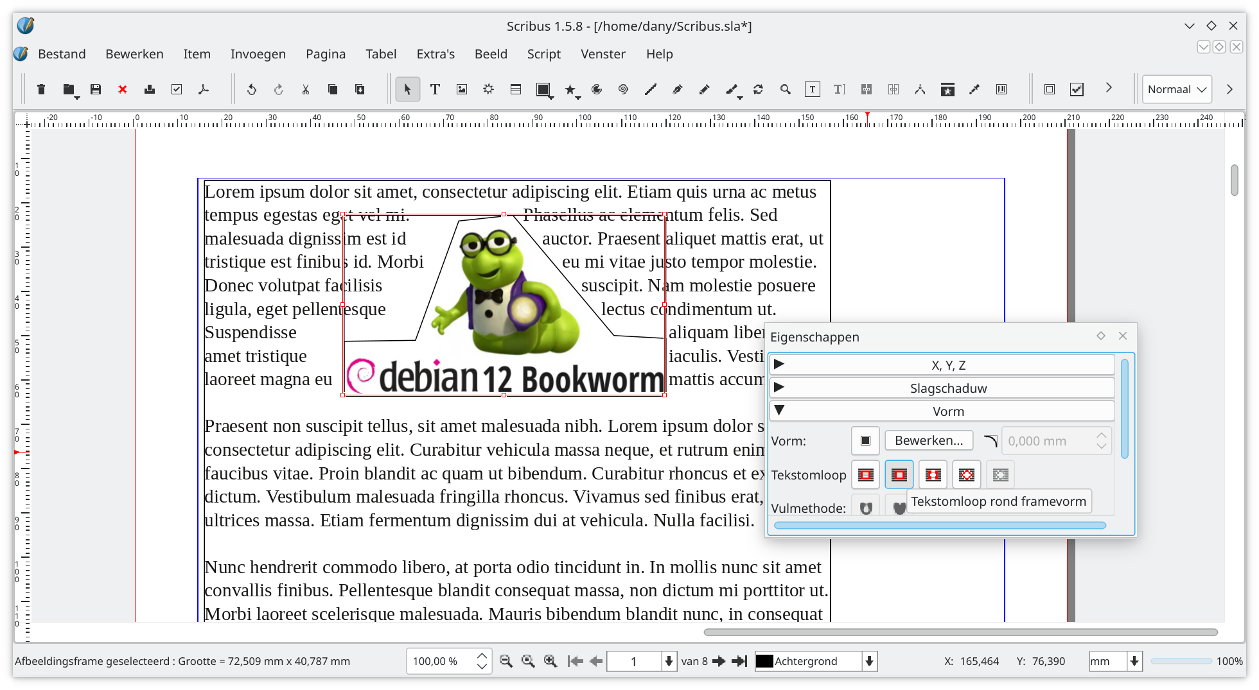Click the New document icon

click(41, 89)
